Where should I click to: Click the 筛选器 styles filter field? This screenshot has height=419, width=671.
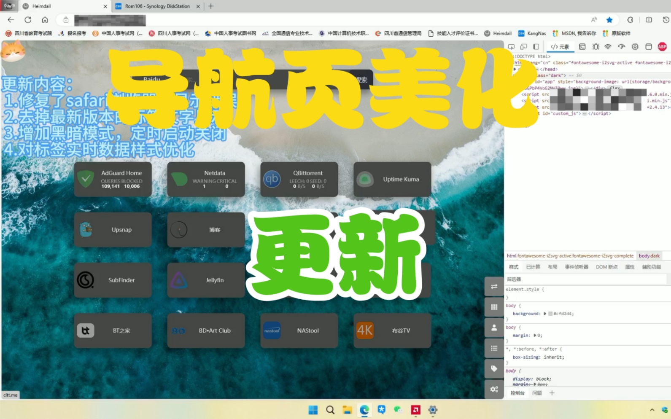click(585, 279)
